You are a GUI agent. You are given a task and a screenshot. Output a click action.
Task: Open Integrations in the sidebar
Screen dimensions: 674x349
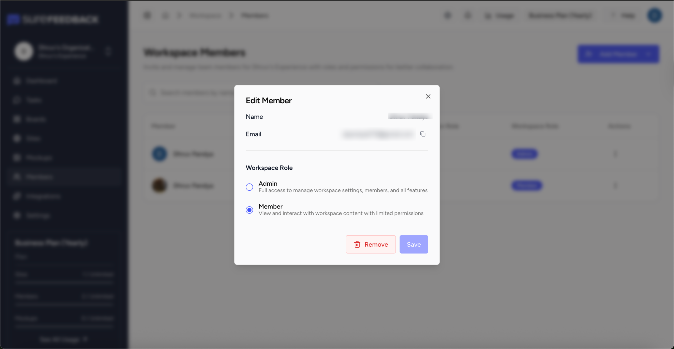tap(43, 196)
